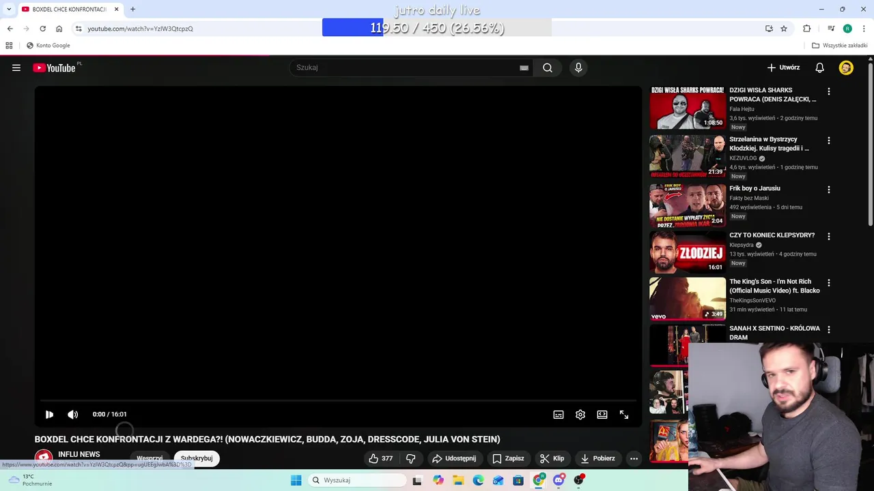The height and width of the screenshot is (491, 874).
Task: Open Chrome profile R avatar
Action: 847,29
